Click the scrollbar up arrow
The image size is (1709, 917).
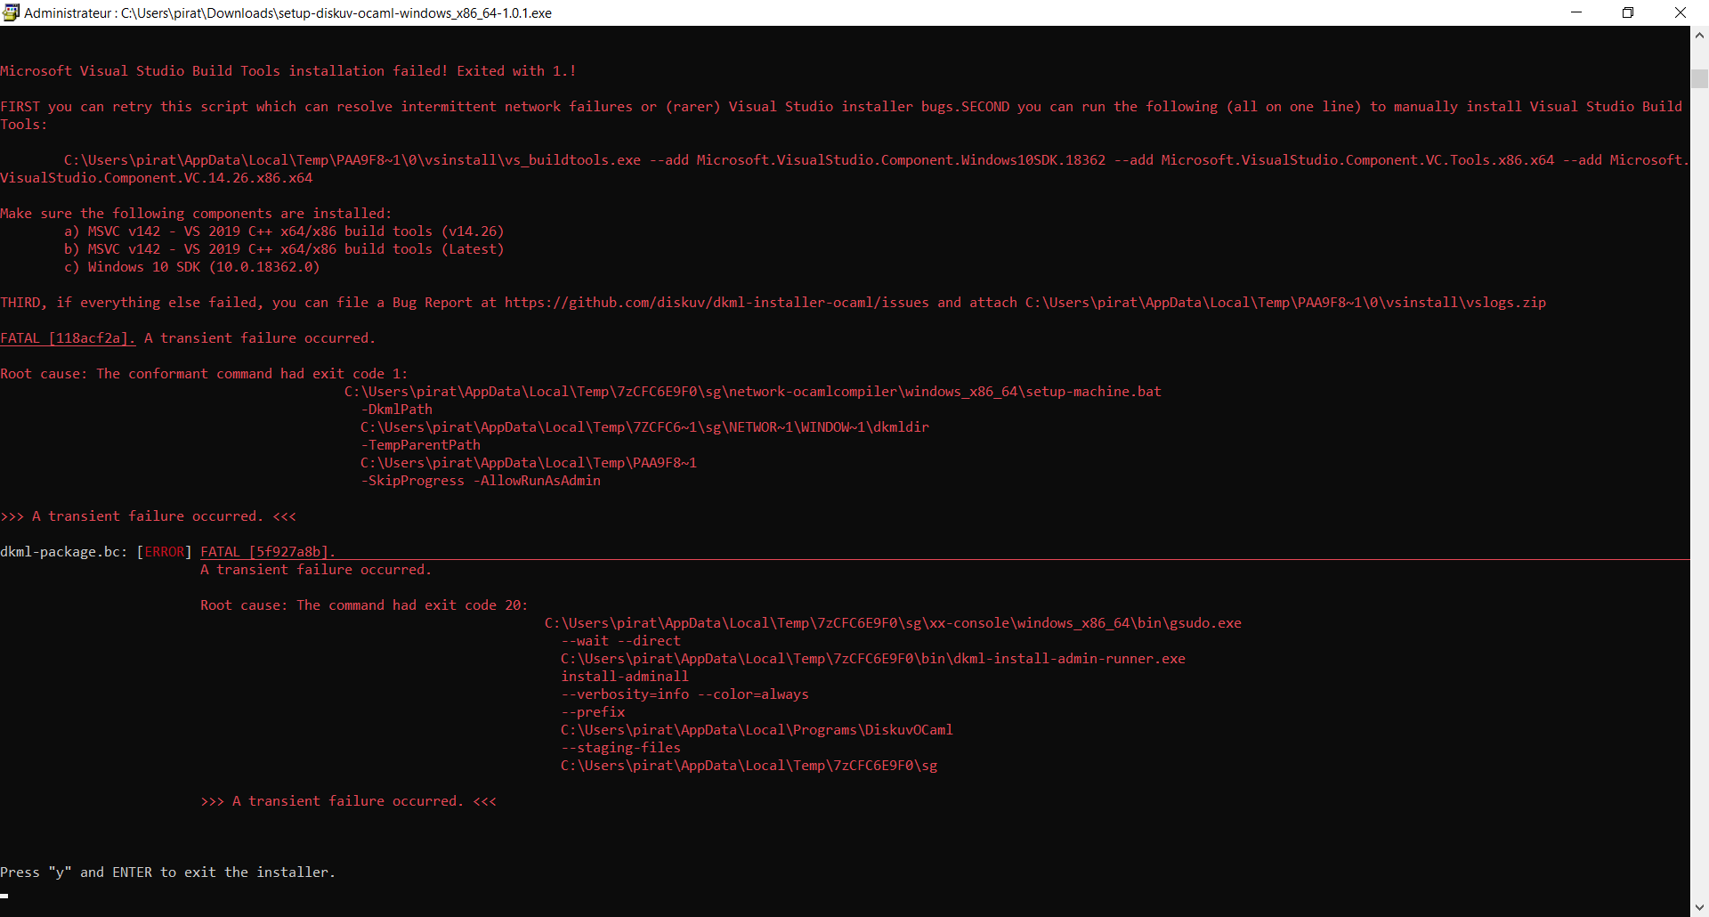1699,36
